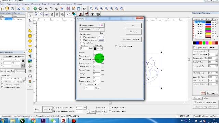The height and width of the screenshot is (123, 219).
Task: Click the pink Hatch 'H' toolbar icon
Action: tap(68, 9)
